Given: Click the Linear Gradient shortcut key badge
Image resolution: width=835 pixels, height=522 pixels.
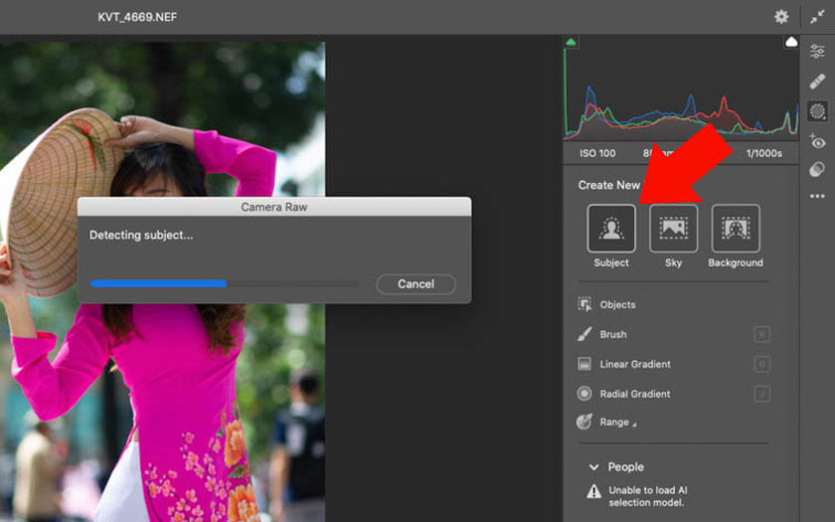Looking at the screenshot, I should coord(762,364).
